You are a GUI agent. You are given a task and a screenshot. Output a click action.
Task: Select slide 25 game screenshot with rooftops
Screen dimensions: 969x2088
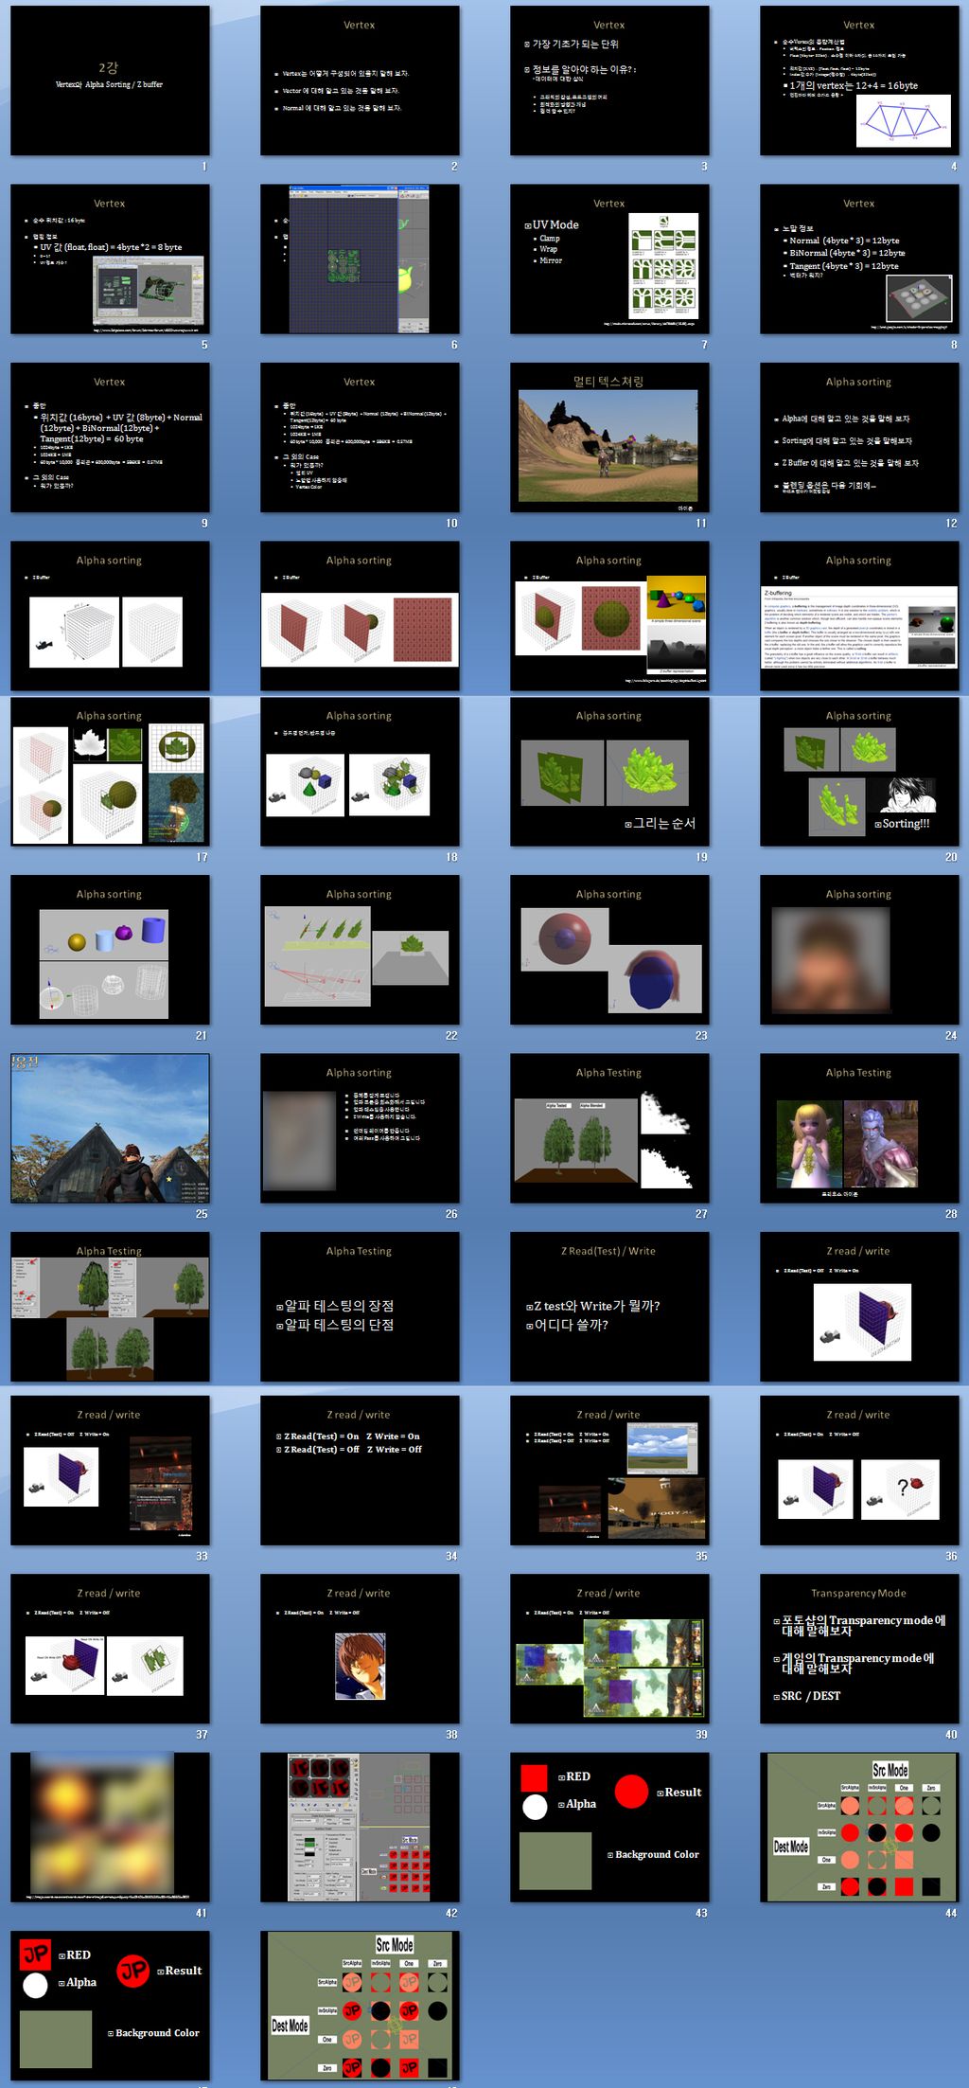click(110, 1129)
